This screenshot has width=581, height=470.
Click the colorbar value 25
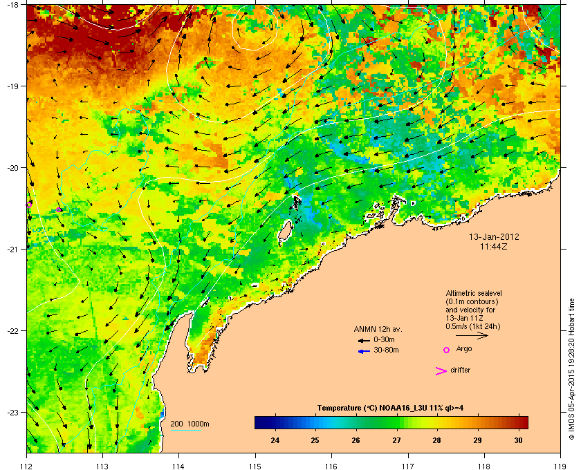click(315, 440)
